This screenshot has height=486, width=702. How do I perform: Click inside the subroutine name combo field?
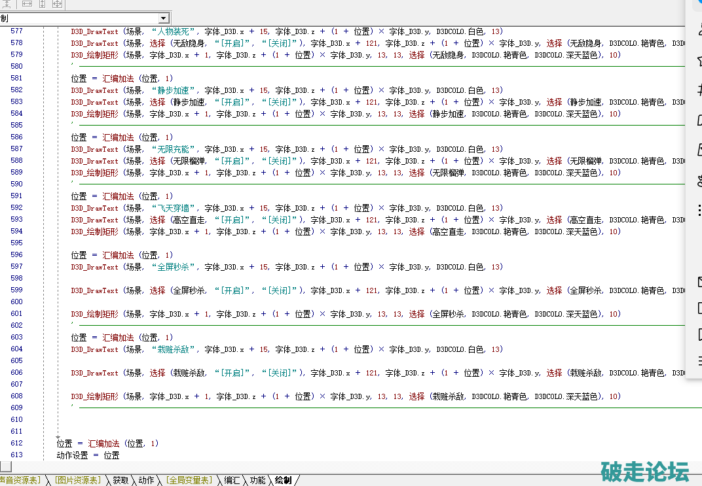[79, 18]
